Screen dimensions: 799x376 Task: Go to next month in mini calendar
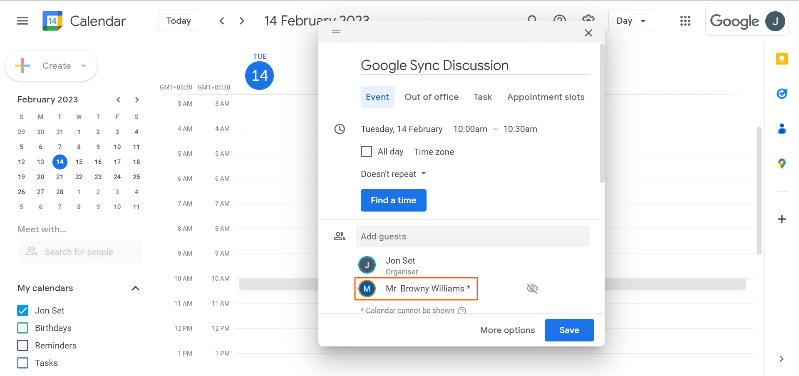136,100
